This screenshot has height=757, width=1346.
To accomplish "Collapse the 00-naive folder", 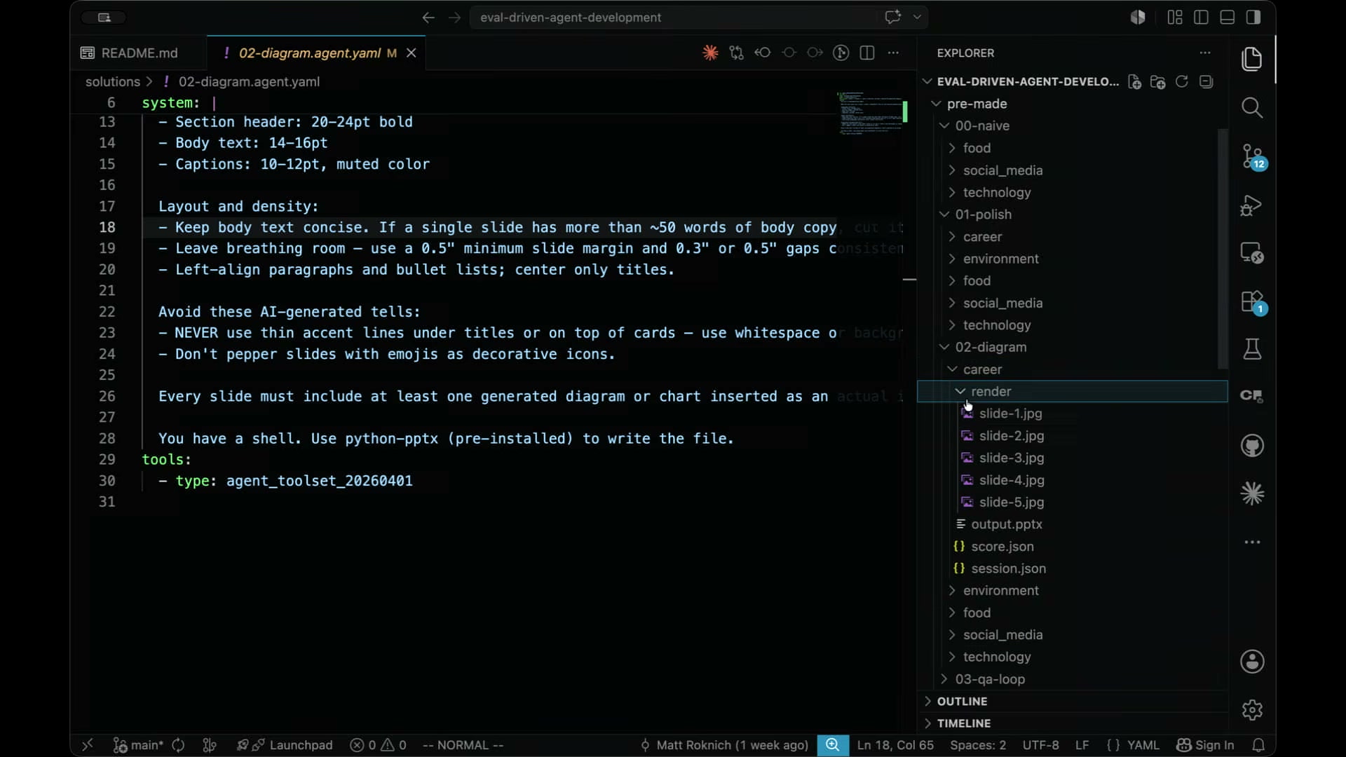I will pos(982,126).
